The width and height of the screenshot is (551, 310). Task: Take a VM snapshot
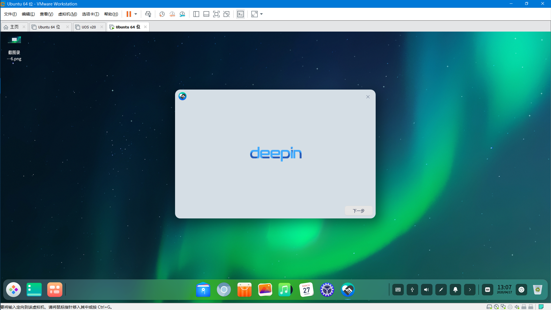point(162,14)
